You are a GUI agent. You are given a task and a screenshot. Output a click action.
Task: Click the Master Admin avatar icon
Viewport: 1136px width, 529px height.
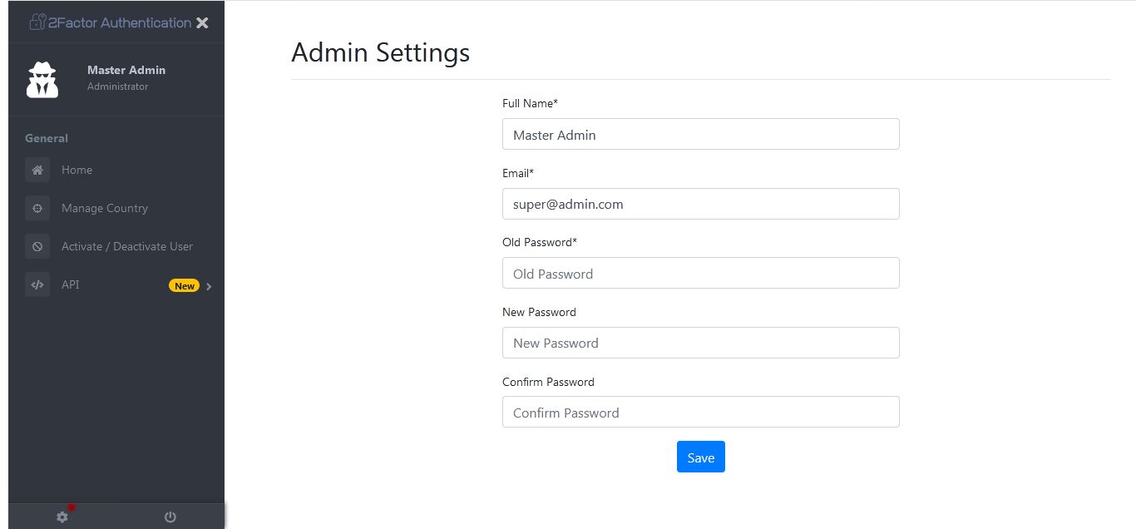click(x=42, y=79)
